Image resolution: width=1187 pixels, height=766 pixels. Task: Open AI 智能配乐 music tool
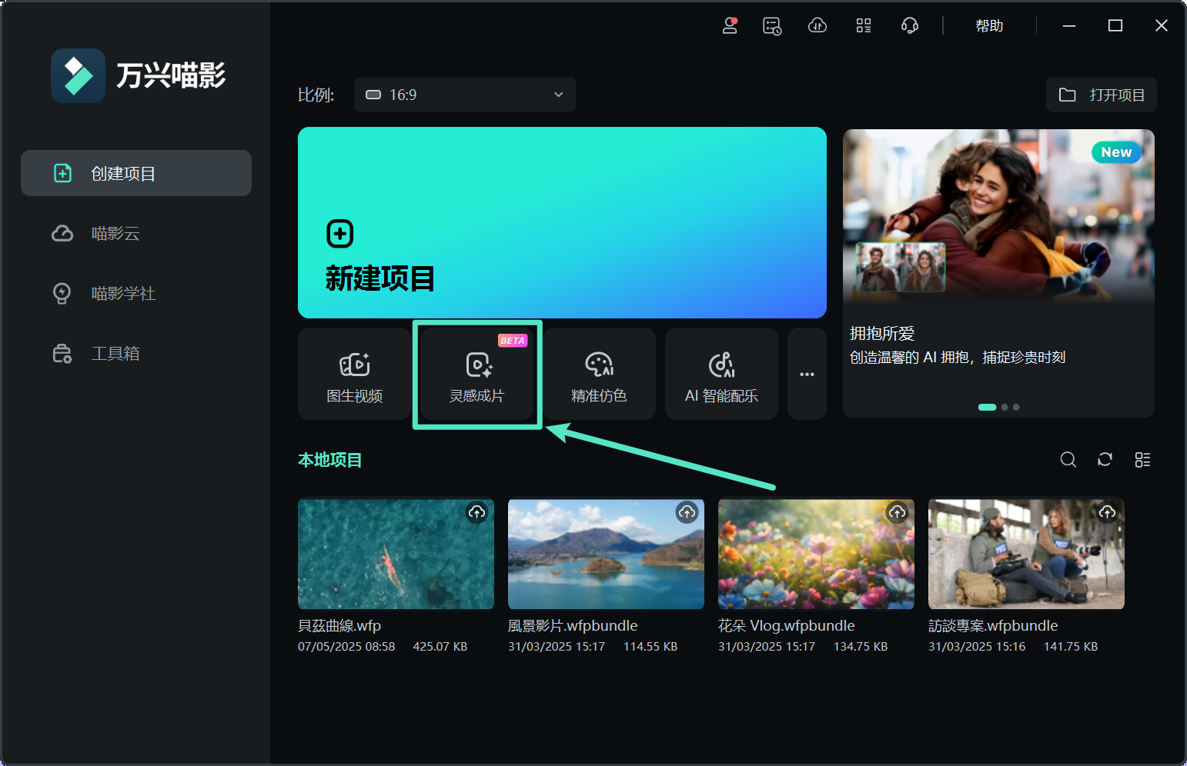pyautogui.click(x=721, y=375)
